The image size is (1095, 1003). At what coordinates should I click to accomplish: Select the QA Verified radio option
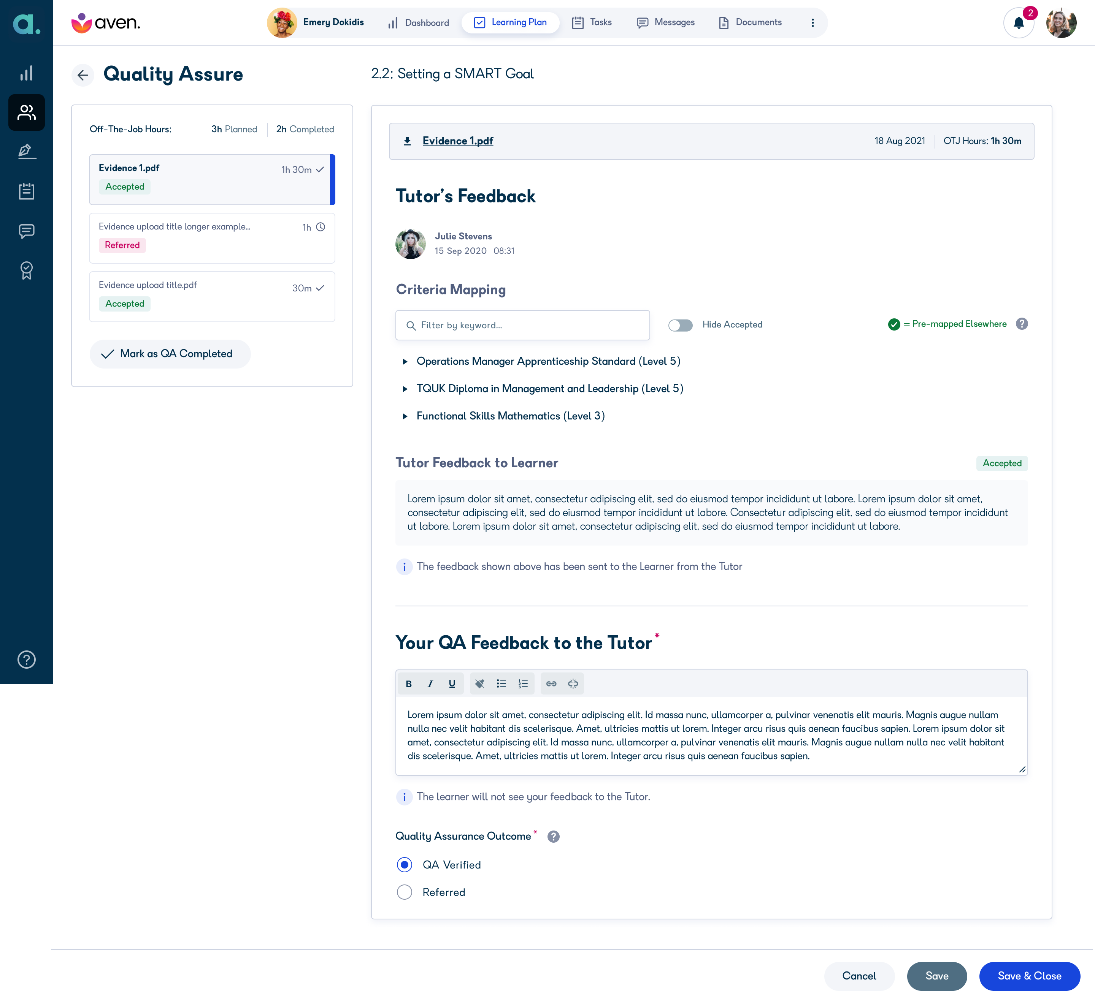(x=405, y=865)
